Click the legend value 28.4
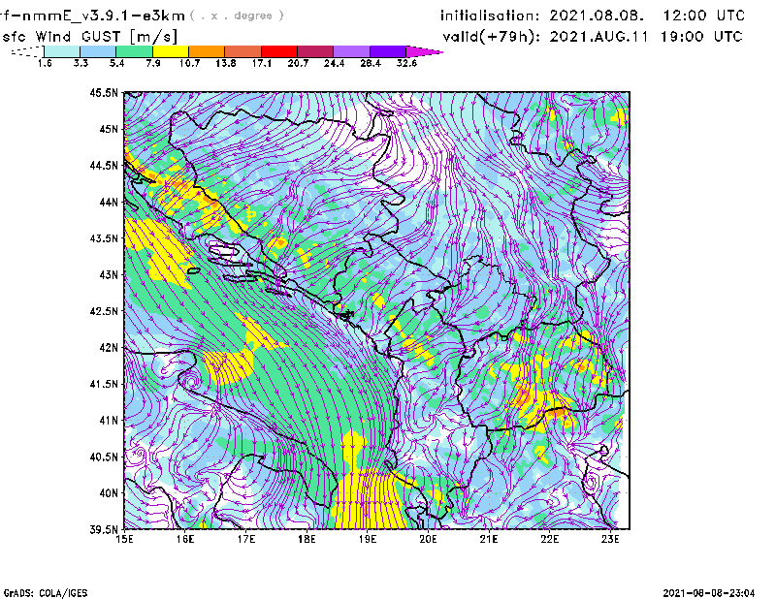 (371, 63)
